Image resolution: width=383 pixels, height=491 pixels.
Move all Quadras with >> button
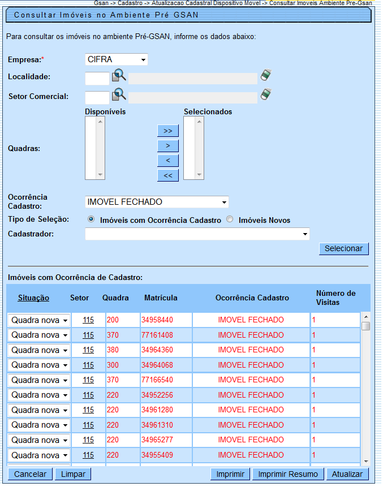tap(167, 131)
